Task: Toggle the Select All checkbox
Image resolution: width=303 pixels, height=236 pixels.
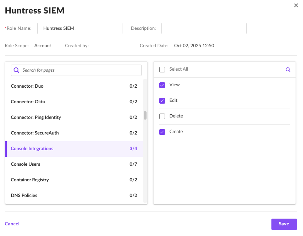Action: pyautogui.click(x=162, y=69)
